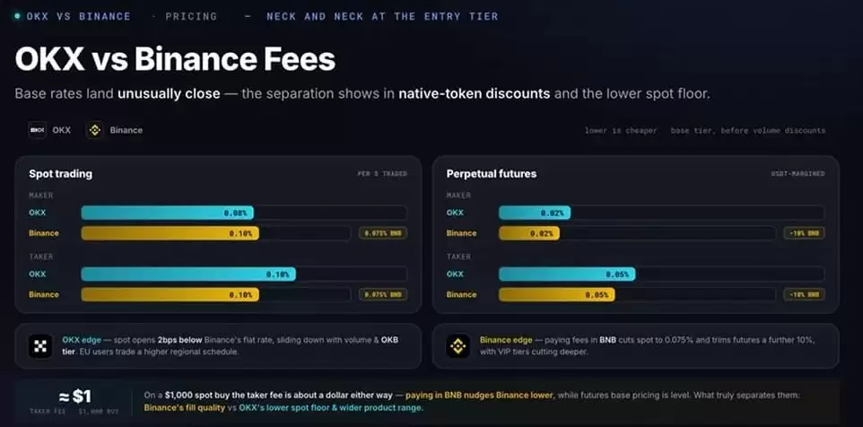The width and height of the screenshot is (863, 427).
Task: Click the OKX spot taker 0.10% bar
Action: [x=188, y=274]
